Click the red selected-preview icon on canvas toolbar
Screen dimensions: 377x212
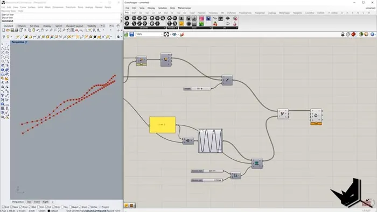click(x=353, y=34)
